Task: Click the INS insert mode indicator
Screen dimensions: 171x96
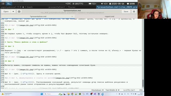Action: pos(141,90)
